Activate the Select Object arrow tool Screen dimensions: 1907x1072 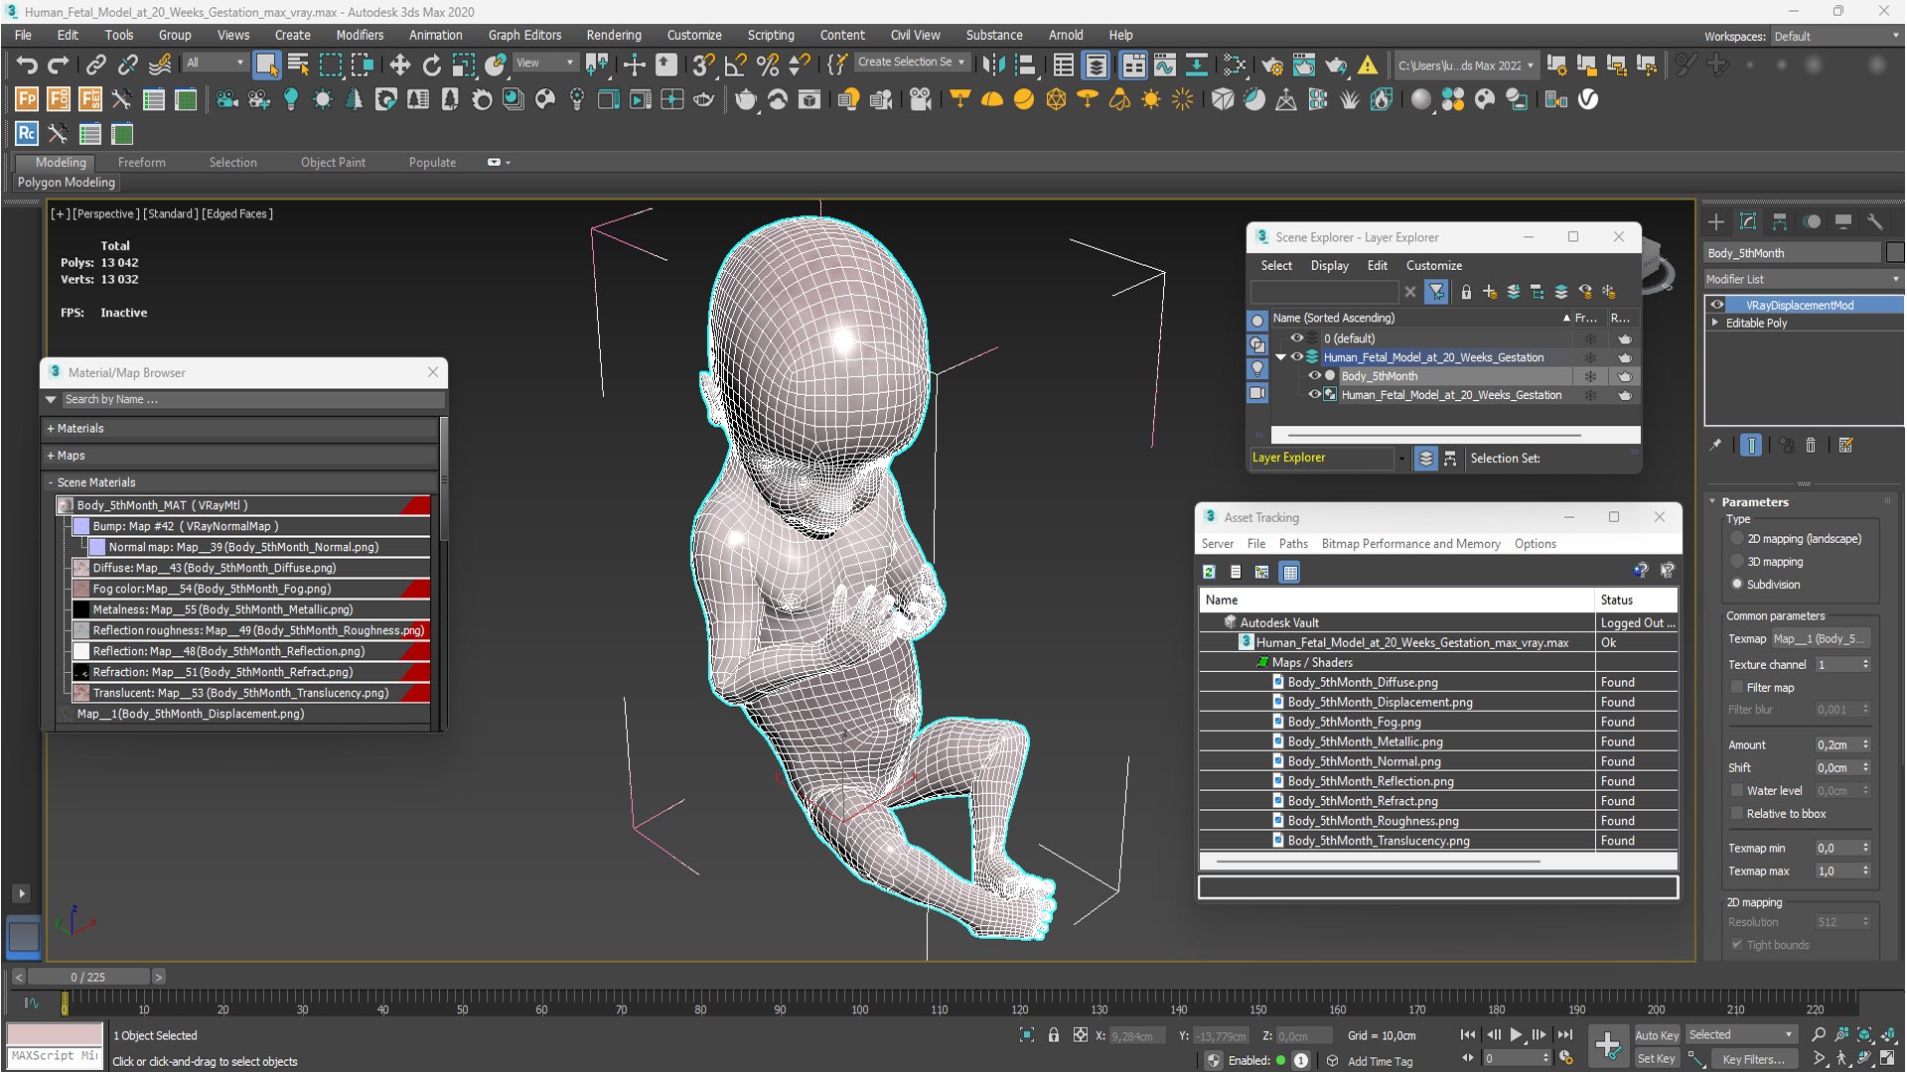(x=266, y=66)
